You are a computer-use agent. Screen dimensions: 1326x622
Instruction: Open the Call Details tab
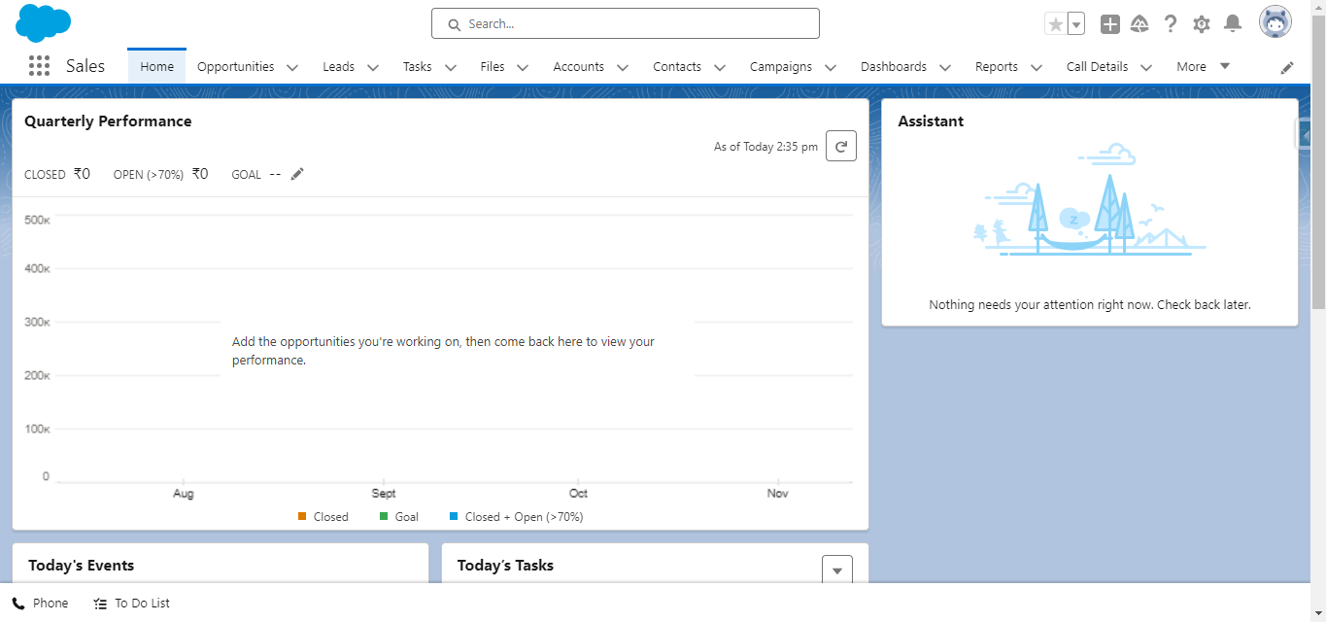tap(1098, 67)
